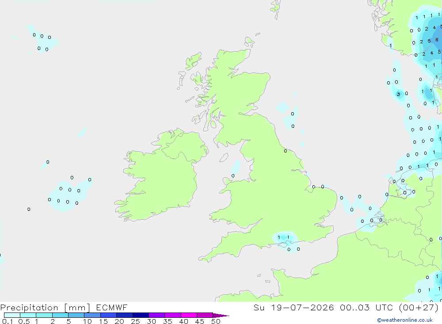This screenshot has width=442, height=324.
Task: Click the 'Precipitation [mm]' title text
Action: 45,308
